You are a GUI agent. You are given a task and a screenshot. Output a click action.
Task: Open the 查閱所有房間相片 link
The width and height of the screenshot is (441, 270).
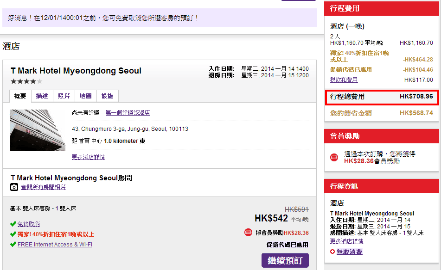click(43, 187)
